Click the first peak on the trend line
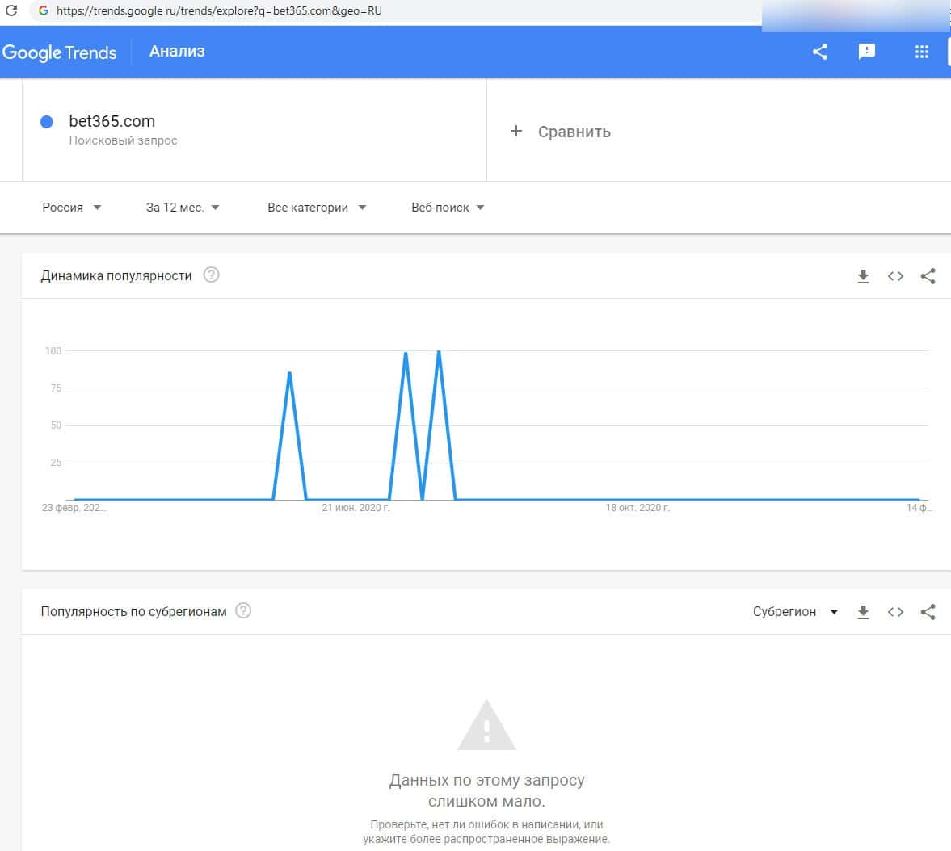This screenshot has width=951, height=851. (x=289, y=373)
